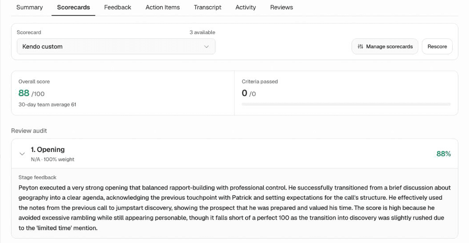View the Transcript tab

[x=207, y=8]
